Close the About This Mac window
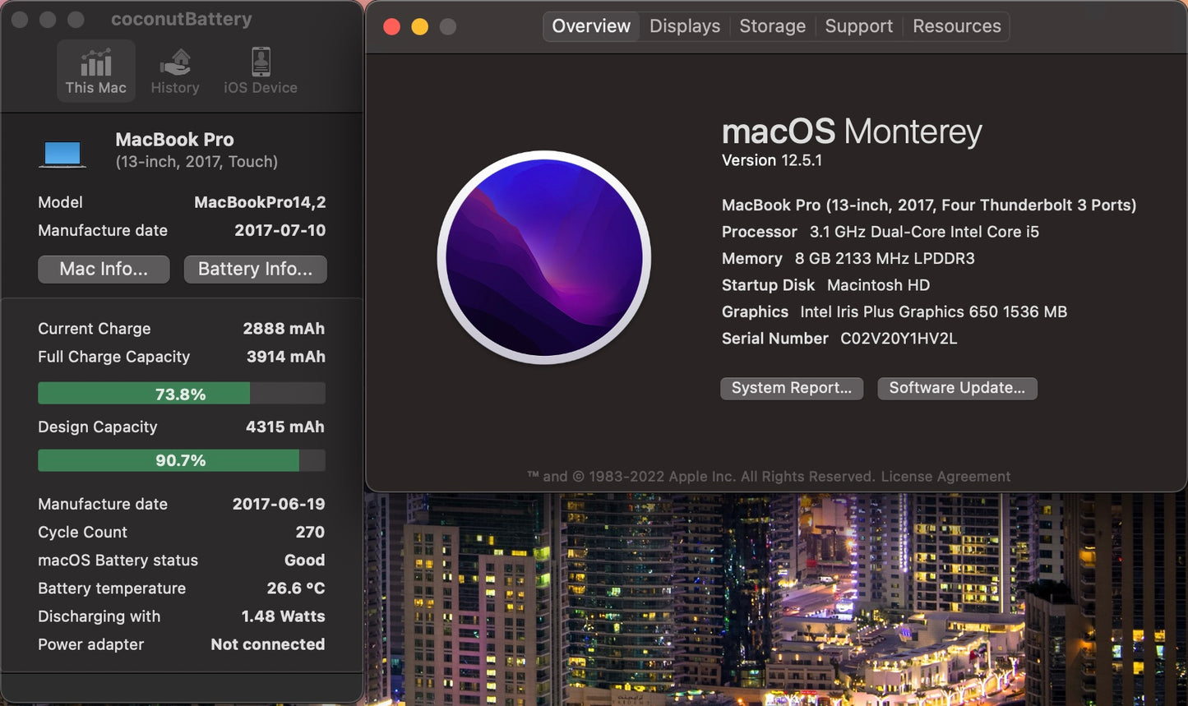 coord(392,27)
